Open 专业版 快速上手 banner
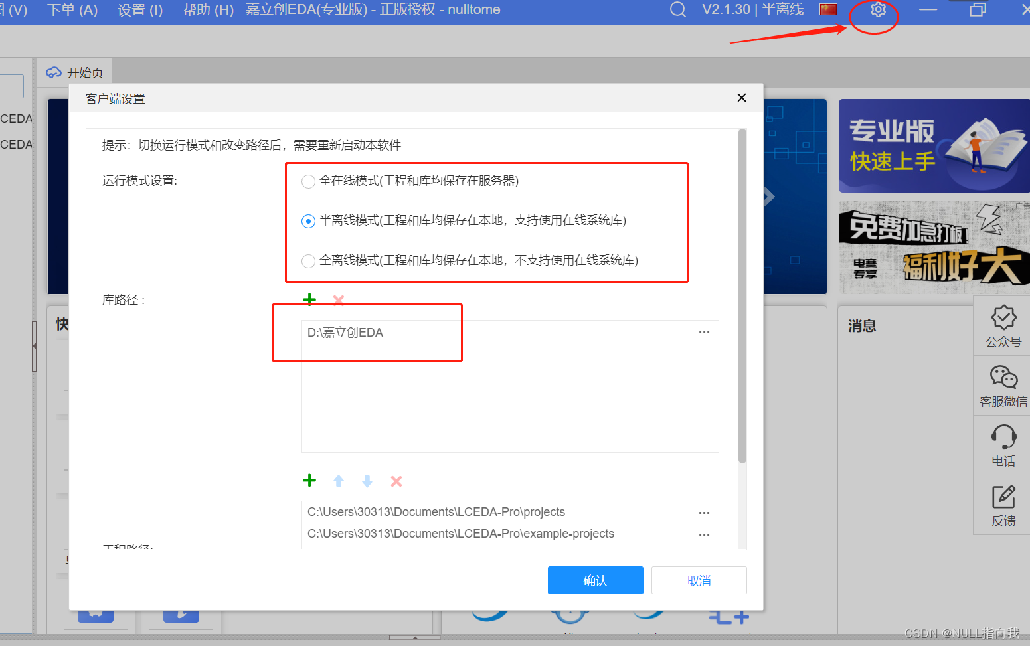This screenshot has width=1030, height=646. (934, 145)
